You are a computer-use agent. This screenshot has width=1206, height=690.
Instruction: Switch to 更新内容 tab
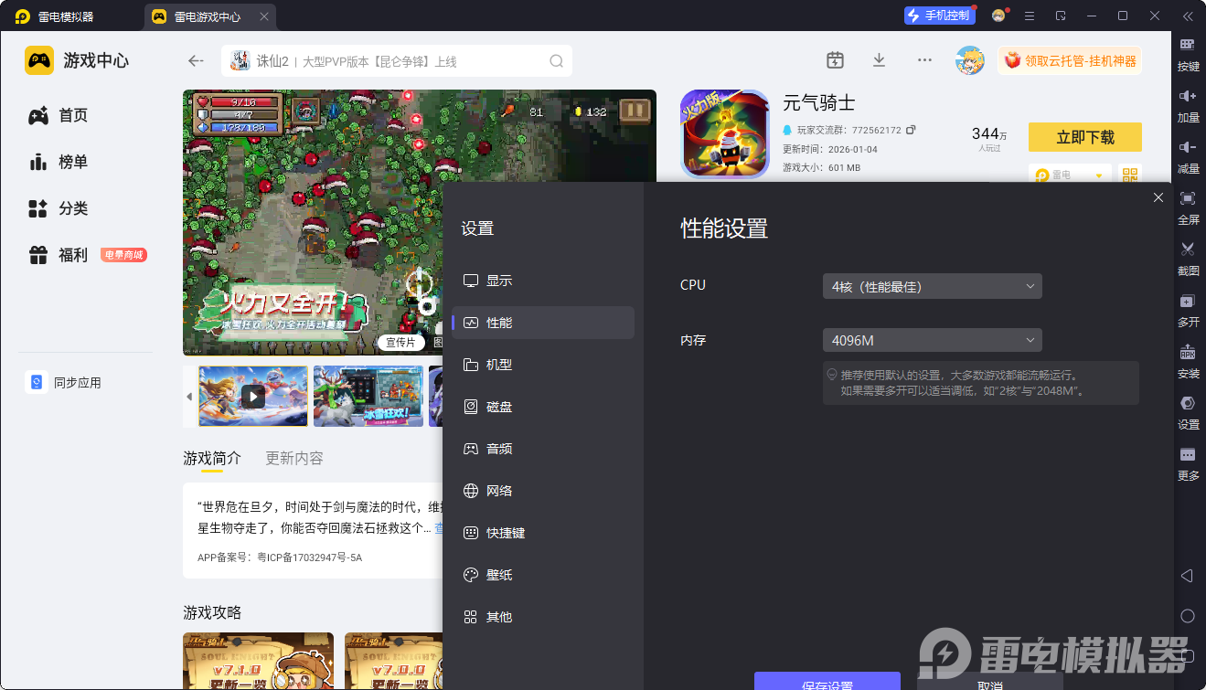294,458
